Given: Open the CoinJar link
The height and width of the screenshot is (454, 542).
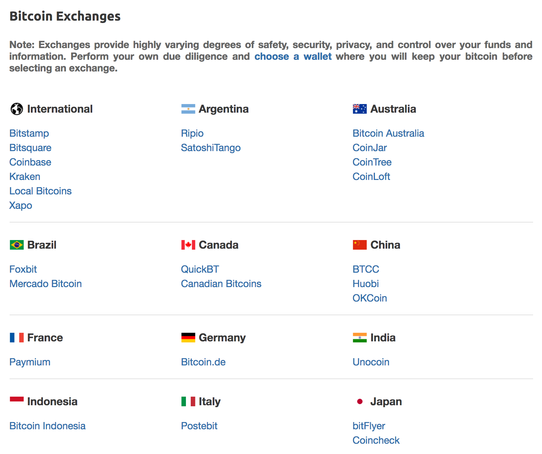Looking at the screenshot, I should pyautogui.click(x=370, y=148).
